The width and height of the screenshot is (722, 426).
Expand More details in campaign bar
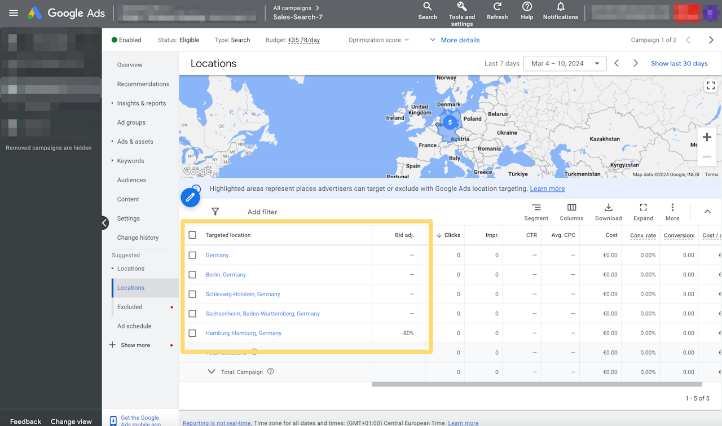pyautogui.click(x=455, y=40)
